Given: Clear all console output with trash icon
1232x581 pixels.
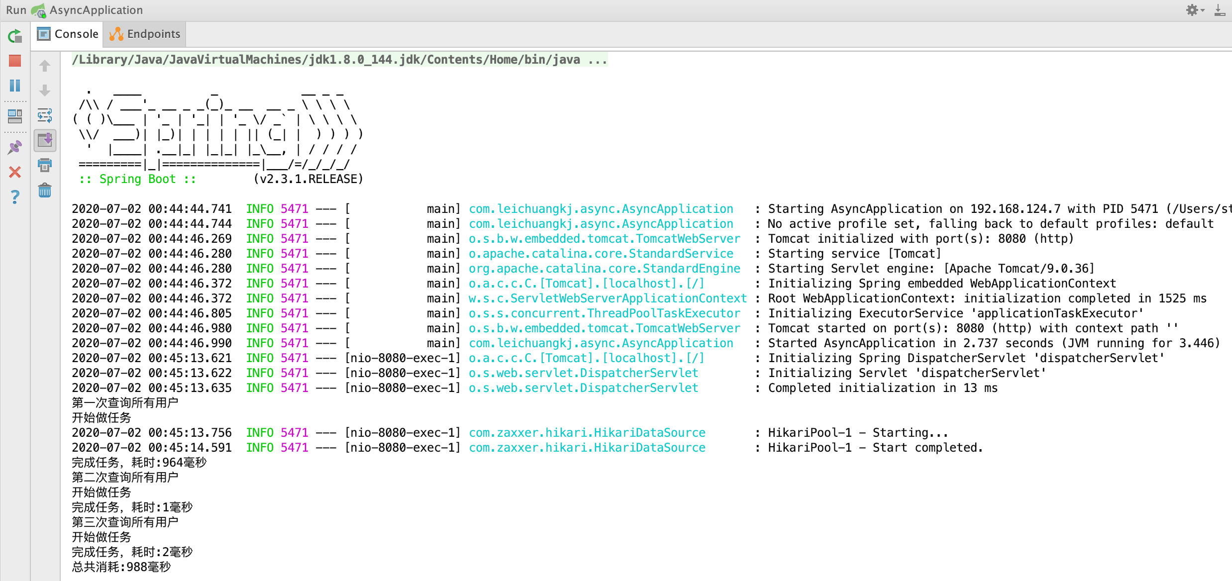Looking at the screenshot, I should [45, 190].
